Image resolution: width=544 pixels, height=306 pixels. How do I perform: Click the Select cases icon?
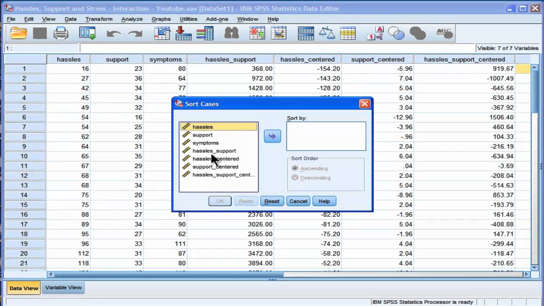(348, 33)
